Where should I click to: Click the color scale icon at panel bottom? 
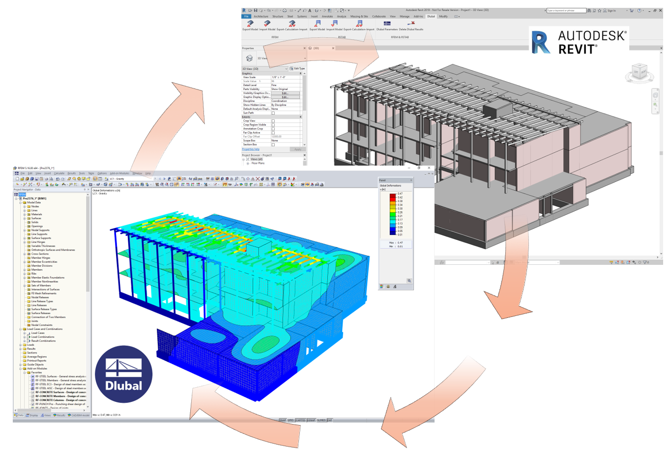point(382,286)
